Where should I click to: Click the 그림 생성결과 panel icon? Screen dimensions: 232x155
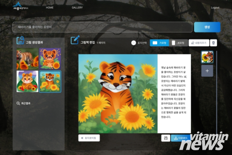coord(20,40)
